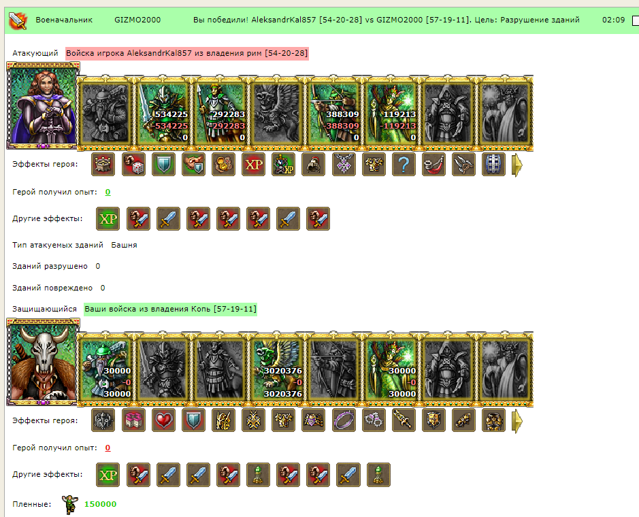
Task: Tick the checkbox beside the 02:09 time
Action: click(636, 20)
